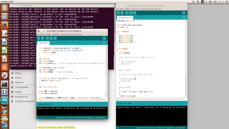
Task: Open Bluetooth indicator in top panel
Action: point(206,2)
